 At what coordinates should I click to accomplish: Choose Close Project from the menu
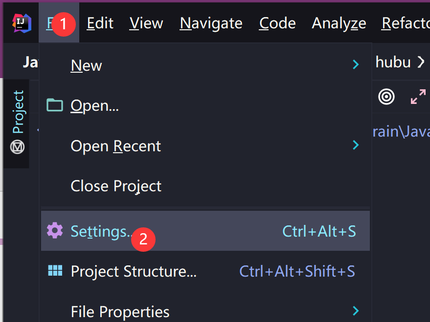(116, 186)
